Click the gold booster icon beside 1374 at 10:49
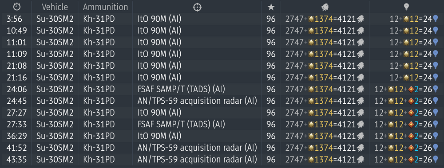The height and width of the screenshot is (168, 444). tap(312, 31)
